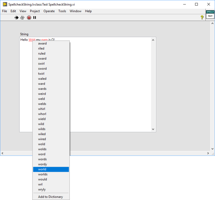
Task: Choose the suggestion "world"
Action: pyautogui.click(x=51, y=169)
